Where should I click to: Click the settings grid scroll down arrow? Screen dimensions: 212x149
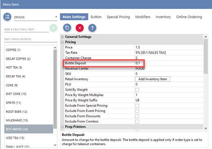[x=206, y=128]
